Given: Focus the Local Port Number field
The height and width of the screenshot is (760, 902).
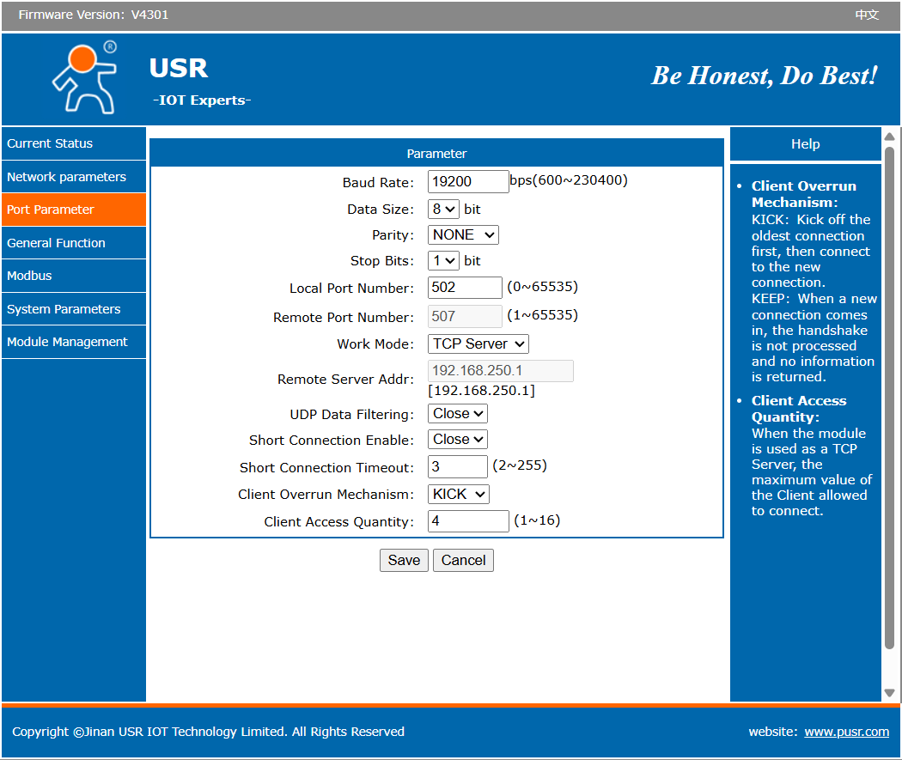Looking at the screenshot, I should [x=465, y=288].
